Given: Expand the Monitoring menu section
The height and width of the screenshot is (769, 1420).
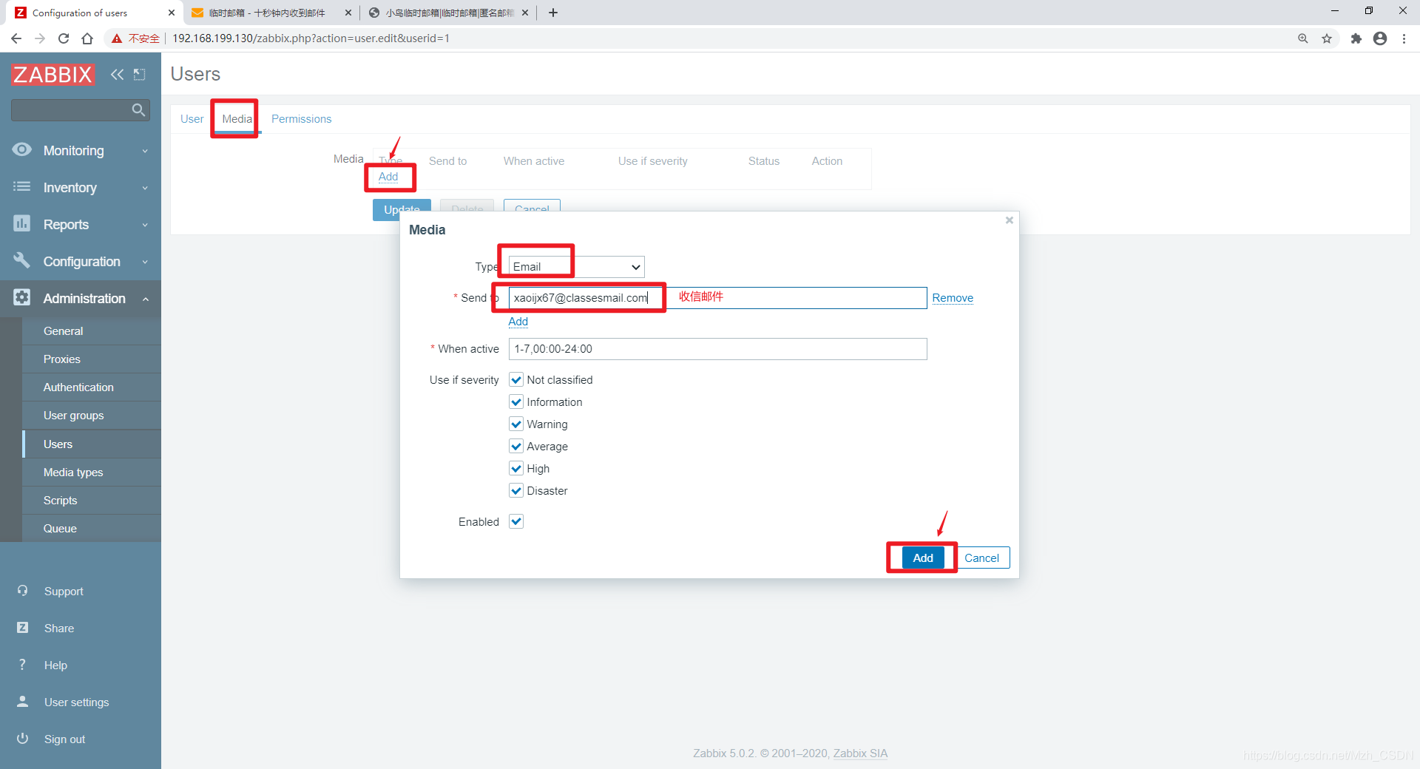Looking at the screenshot, I should (81, 150).
